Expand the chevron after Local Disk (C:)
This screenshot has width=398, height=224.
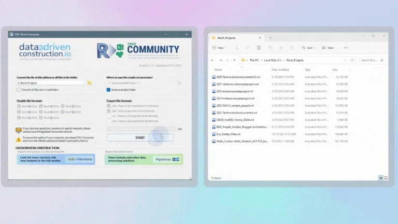(x=284, y=60)
